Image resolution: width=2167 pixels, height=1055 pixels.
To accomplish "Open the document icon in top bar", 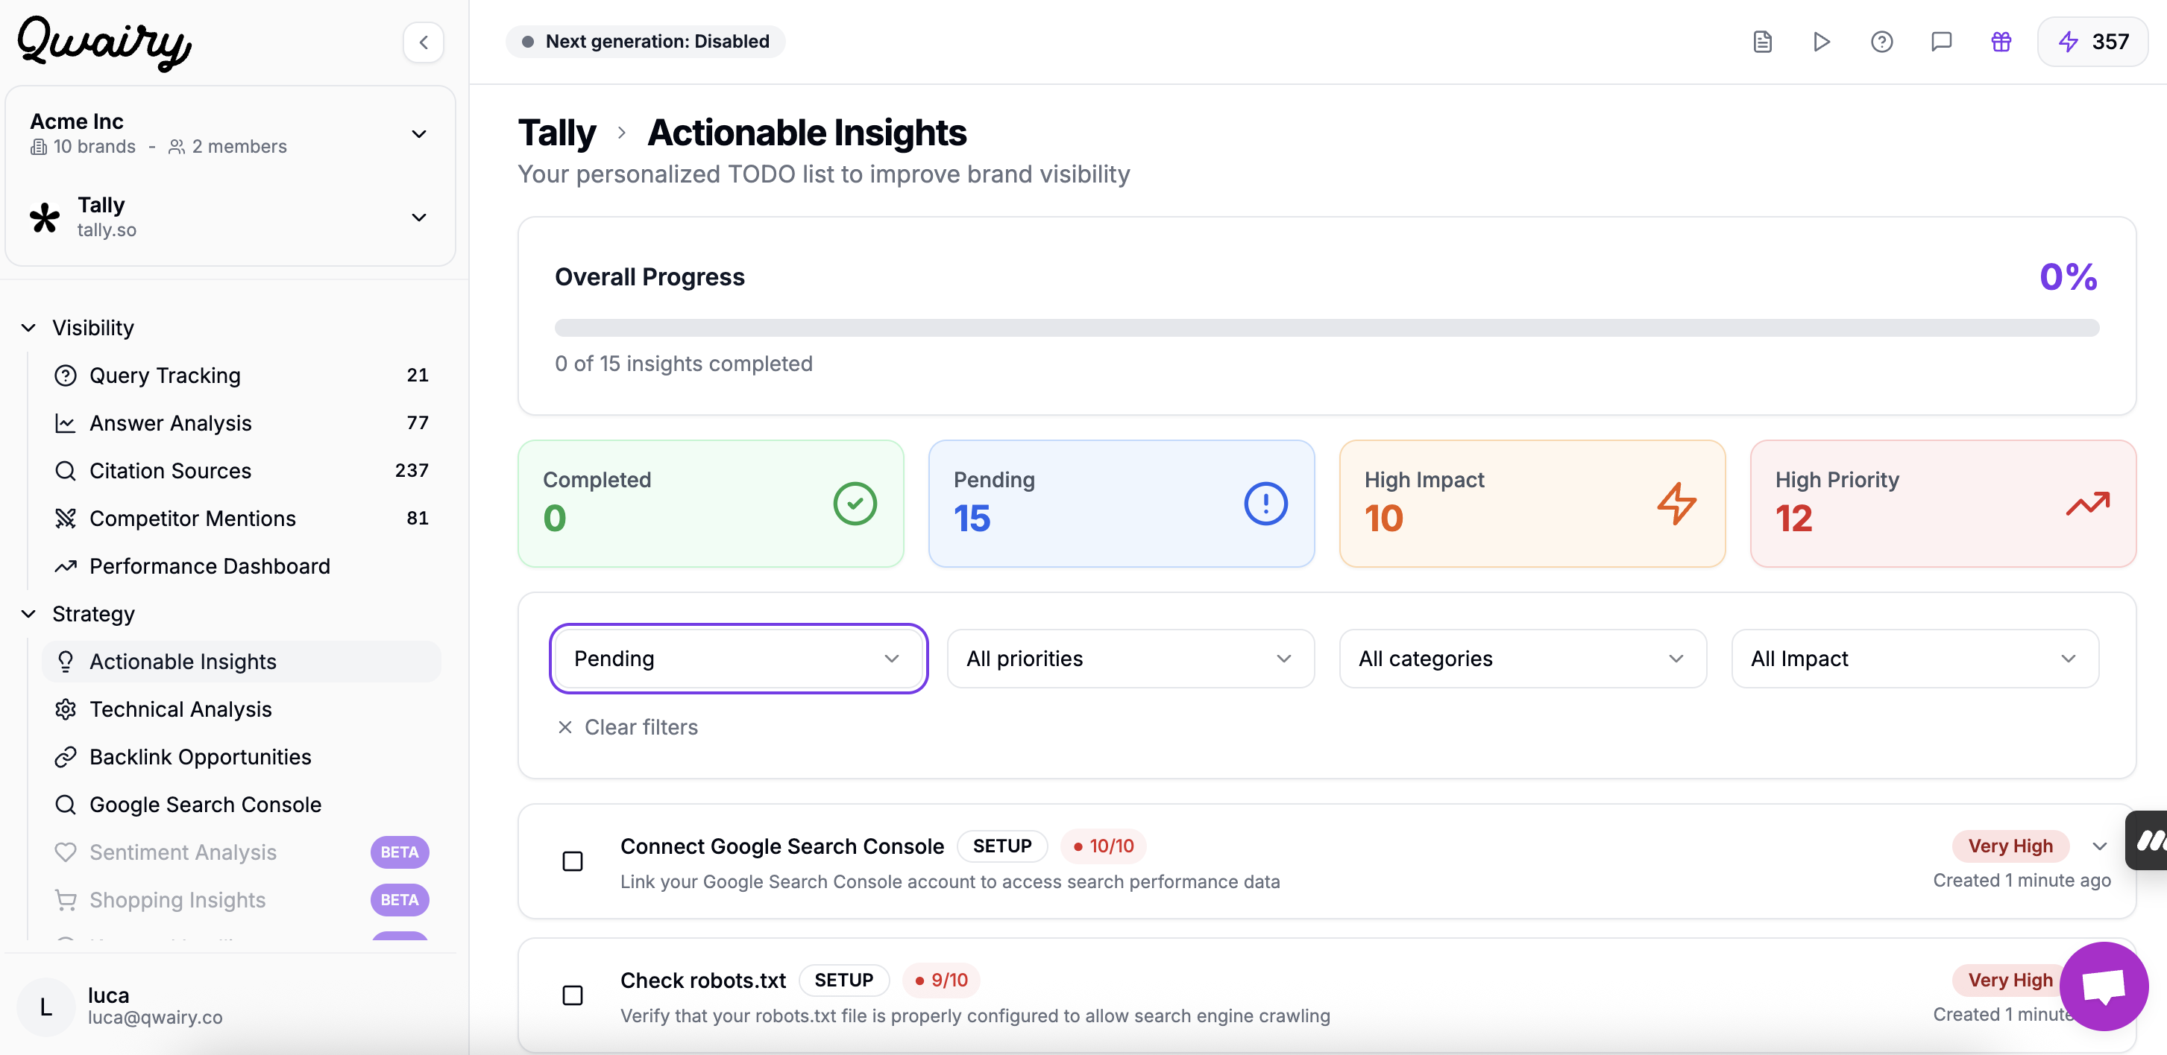I will 1761,42.
